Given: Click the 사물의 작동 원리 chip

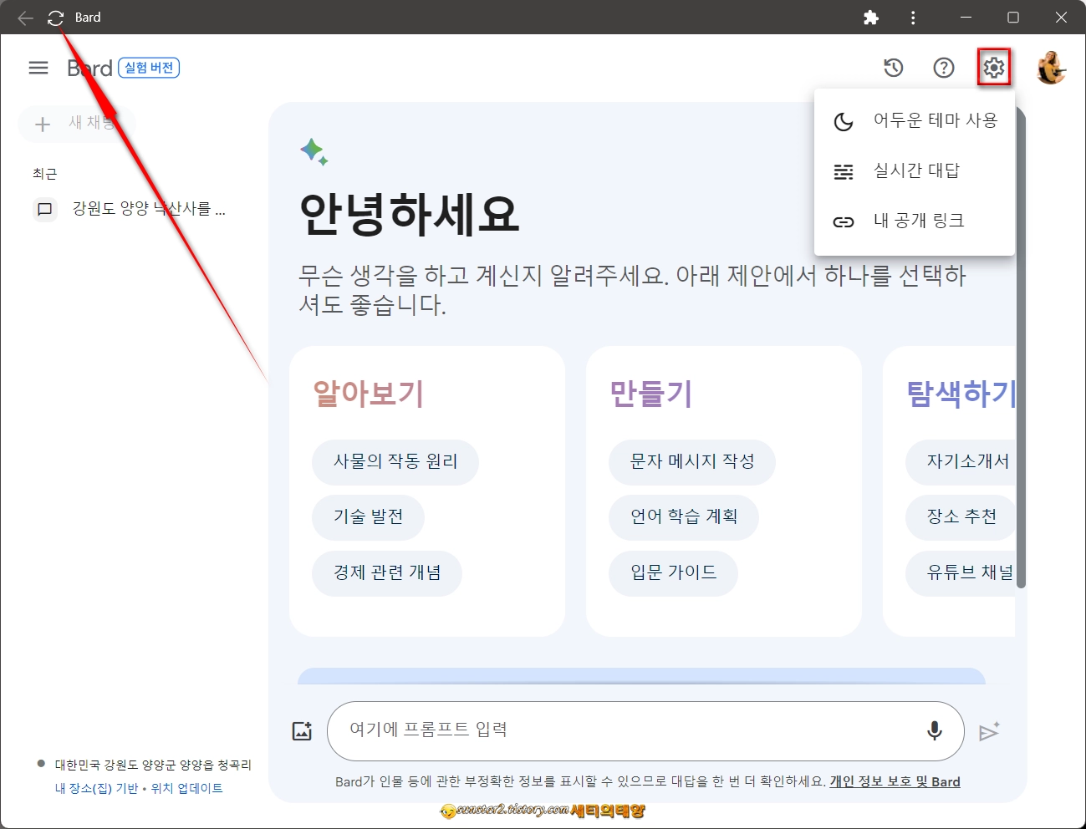Looking at the screenshot, I should point(395,462).
